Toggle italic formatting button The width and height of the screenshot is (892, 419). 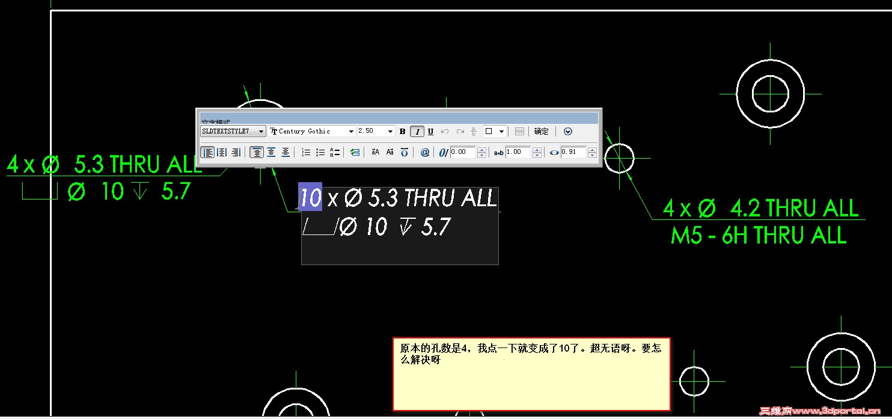(x=417, y=132)
